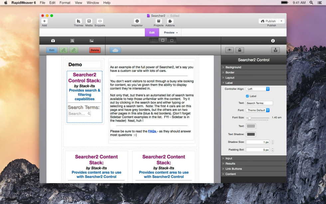Toggle the stack lock icon
The image size is (326, 204).
click(240, 50)
